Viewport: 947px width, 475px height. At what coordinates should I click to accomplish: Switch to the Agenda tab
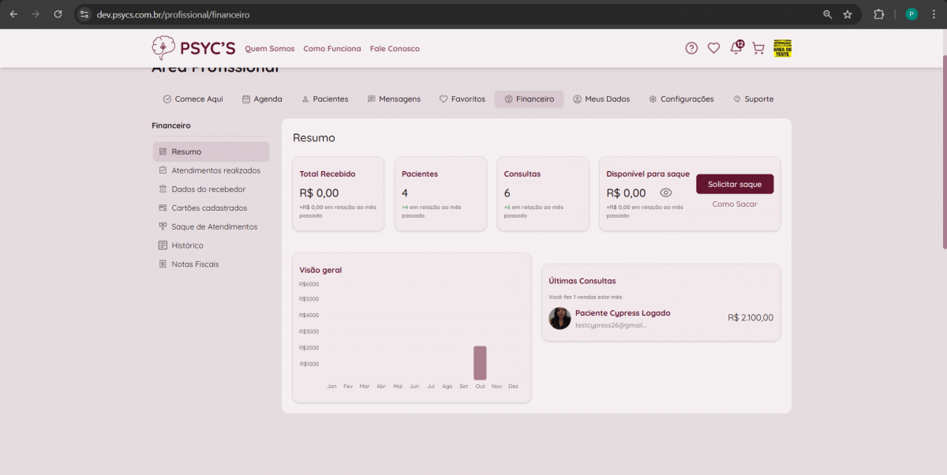262,99
